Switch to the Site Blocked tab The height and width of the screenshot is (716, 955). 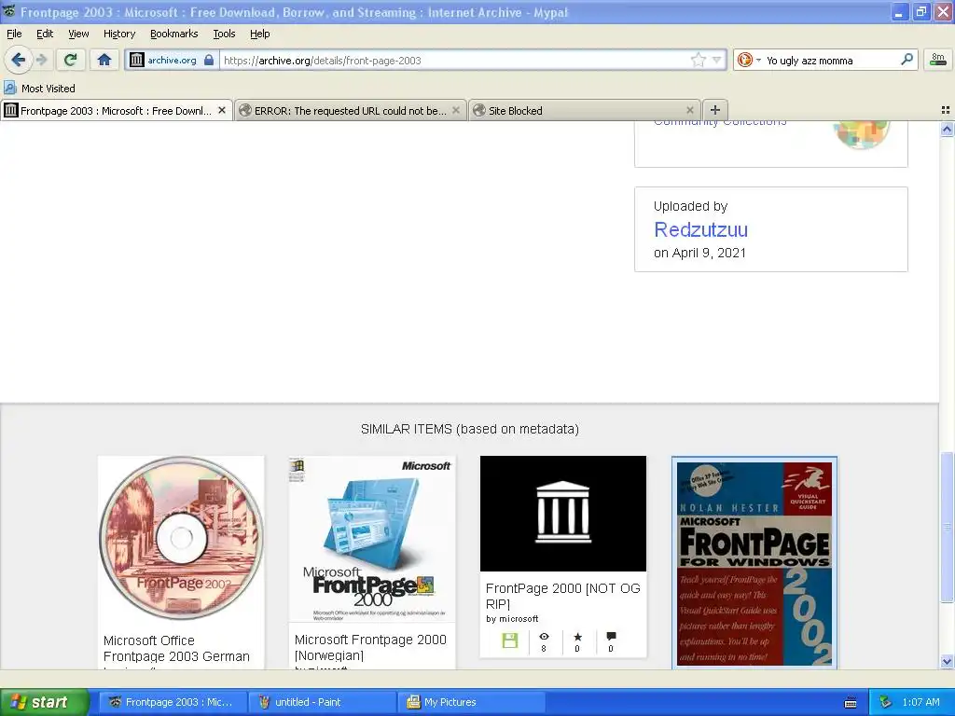point(585,110)
